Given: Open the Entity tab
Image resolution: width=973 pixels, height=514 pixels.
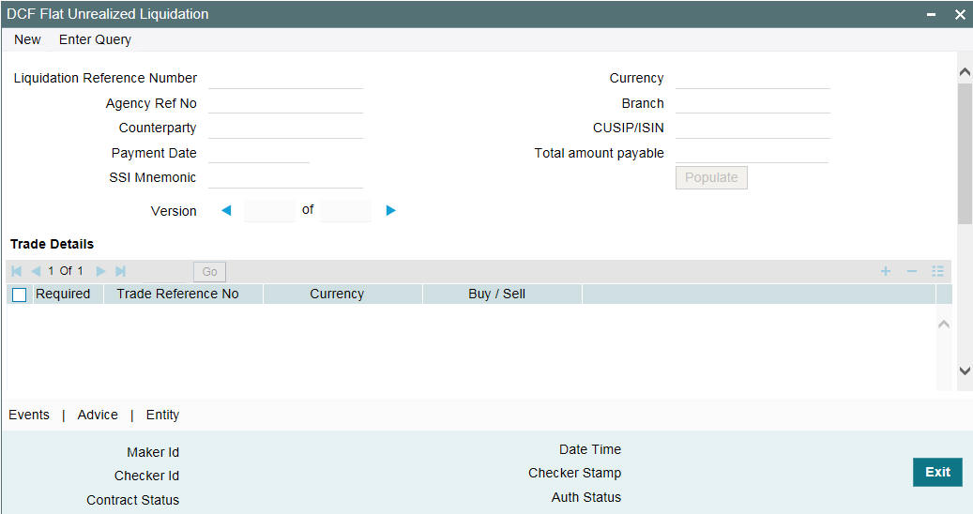Looking at the screenshot, I should 162,415.
